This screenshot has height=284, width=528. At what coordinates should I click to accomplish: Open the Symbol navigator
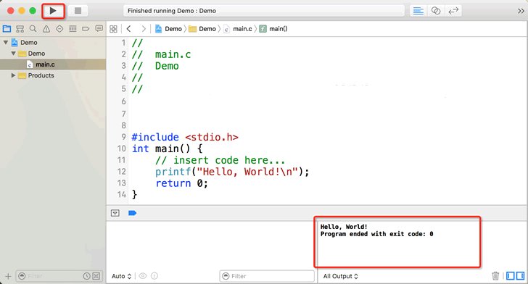(20, 29)
